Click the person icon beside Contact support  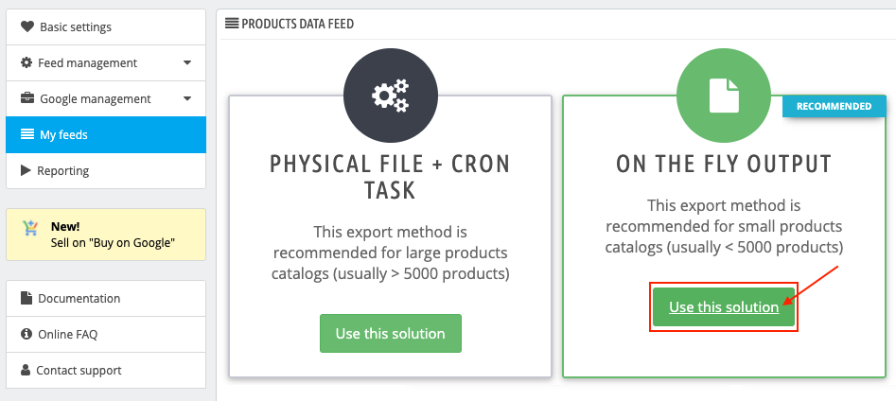tap(26, 370)
